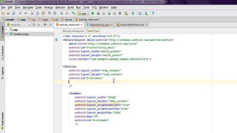Click the Save All toolbar icon
Image resolution: width=237 pixels, height=133 pixels.
8,13
